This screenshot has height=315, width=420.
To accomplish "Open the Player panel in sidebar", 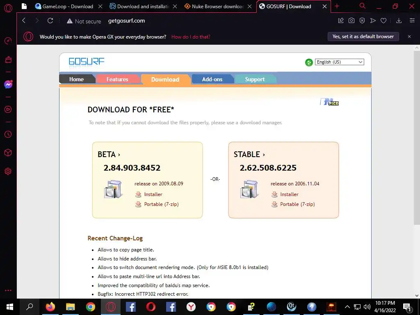I will pos(8,109).
